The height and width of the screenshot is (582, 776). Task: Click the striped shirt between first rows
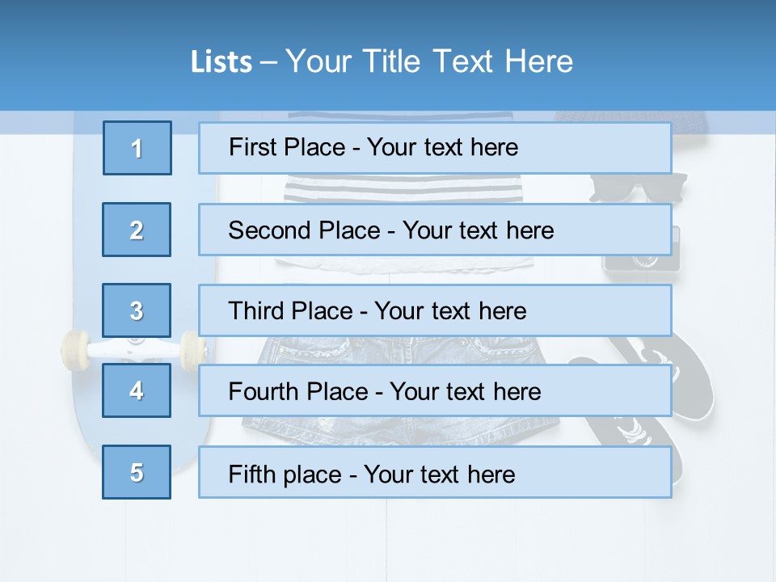click(x=403, y=189)
